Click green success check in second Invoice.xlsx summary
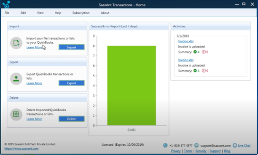Viewport: 258px width, 155px height. tap(195, 71)
